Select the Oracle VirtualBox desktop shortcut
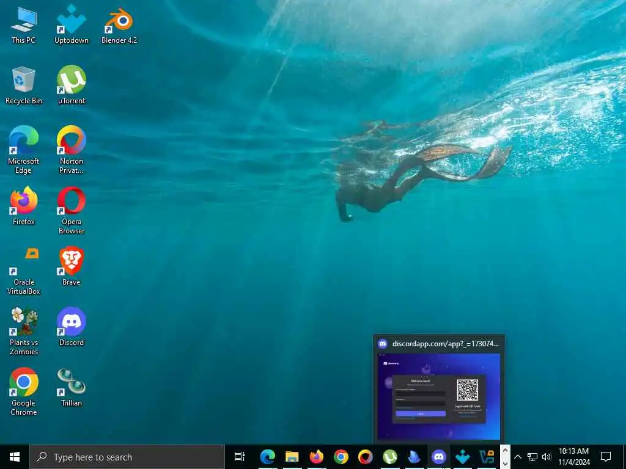The image size is (626, 469). pos(24,271)
